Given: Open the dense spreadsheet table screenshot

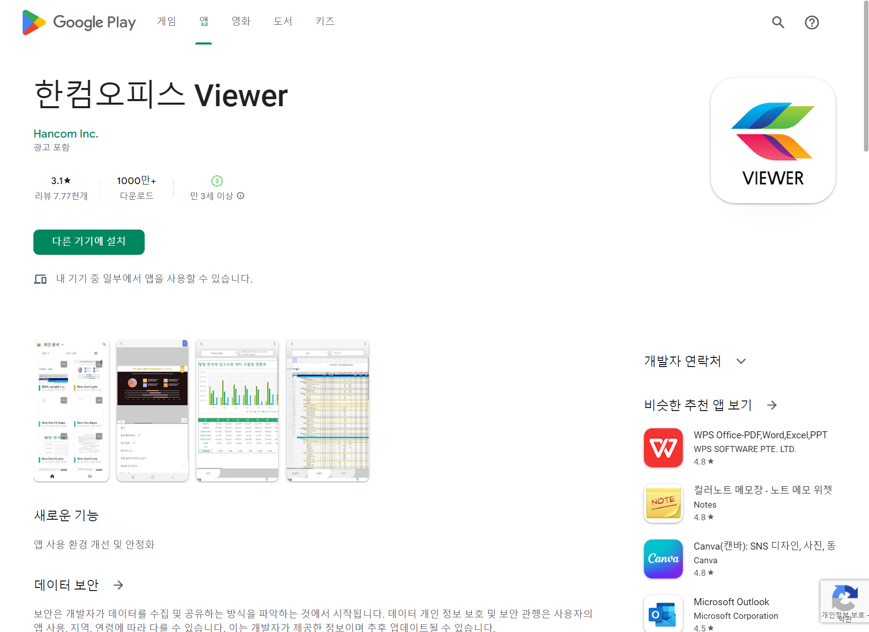Looking at the screenshot, I should (x=328, y=411).
